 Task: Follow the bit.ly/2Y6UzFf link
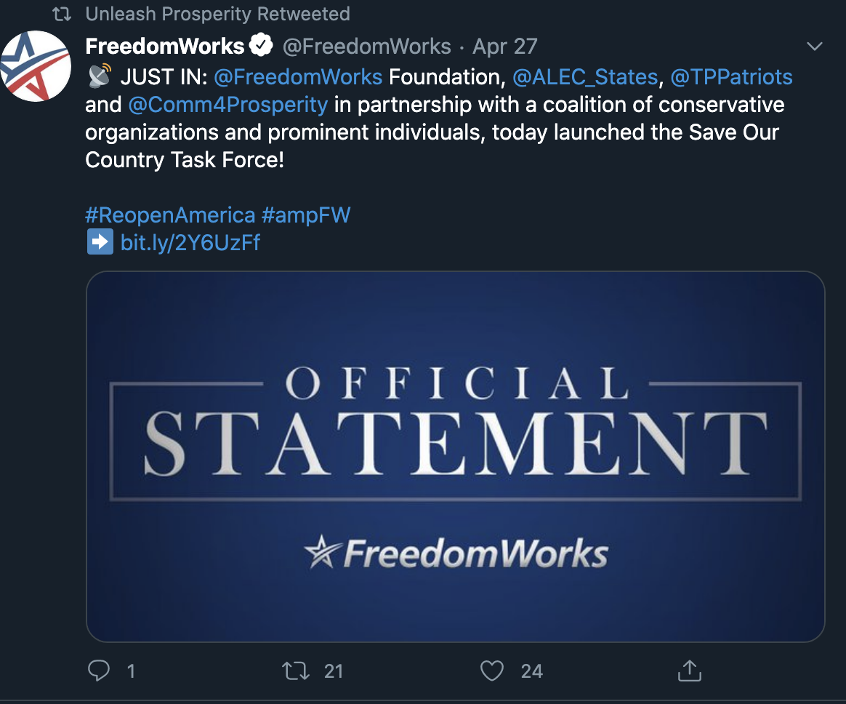[190, 242]
